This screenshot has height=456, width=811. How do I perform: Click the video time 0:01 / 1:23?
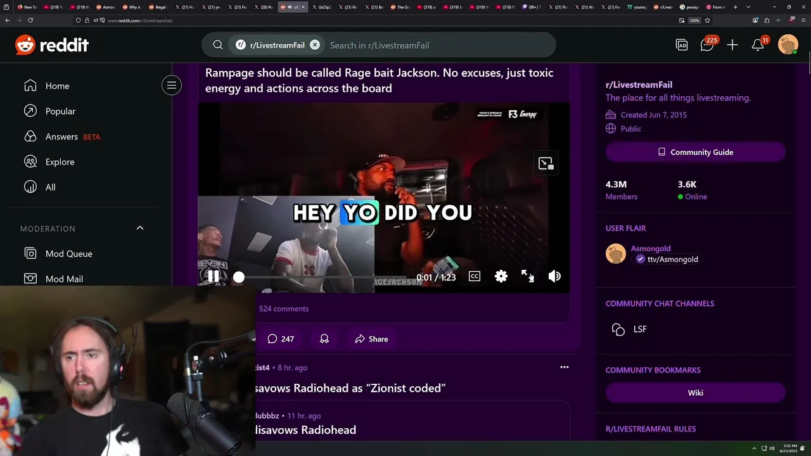pos(436,277)
